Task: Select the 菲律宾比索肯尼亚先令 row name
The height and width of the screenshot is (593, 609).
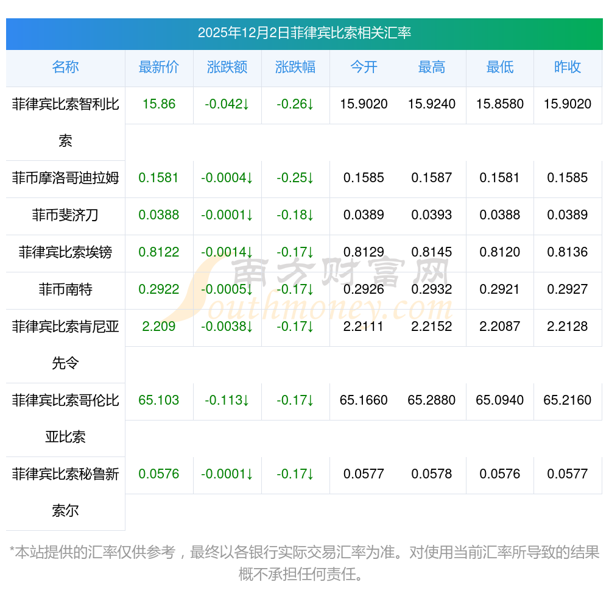Action: click(65, 344)
